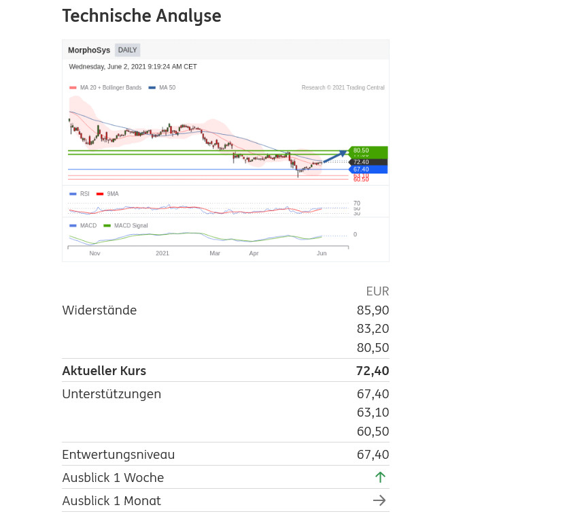Viewport: 584px width, 516px height.
Task: Click the Research Trading Central credit text
Action: point(343,88)
